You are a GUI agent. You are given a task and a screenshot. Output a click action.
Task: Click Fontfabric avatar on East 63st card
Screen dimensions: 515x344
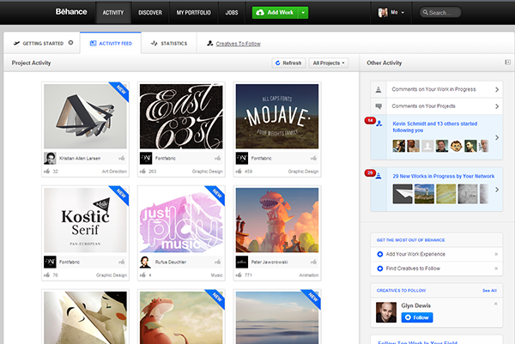[146, 158]
